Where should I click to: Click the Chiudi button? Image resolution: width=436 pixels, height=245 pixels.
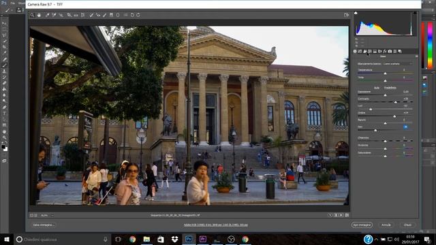pos(407,225)
